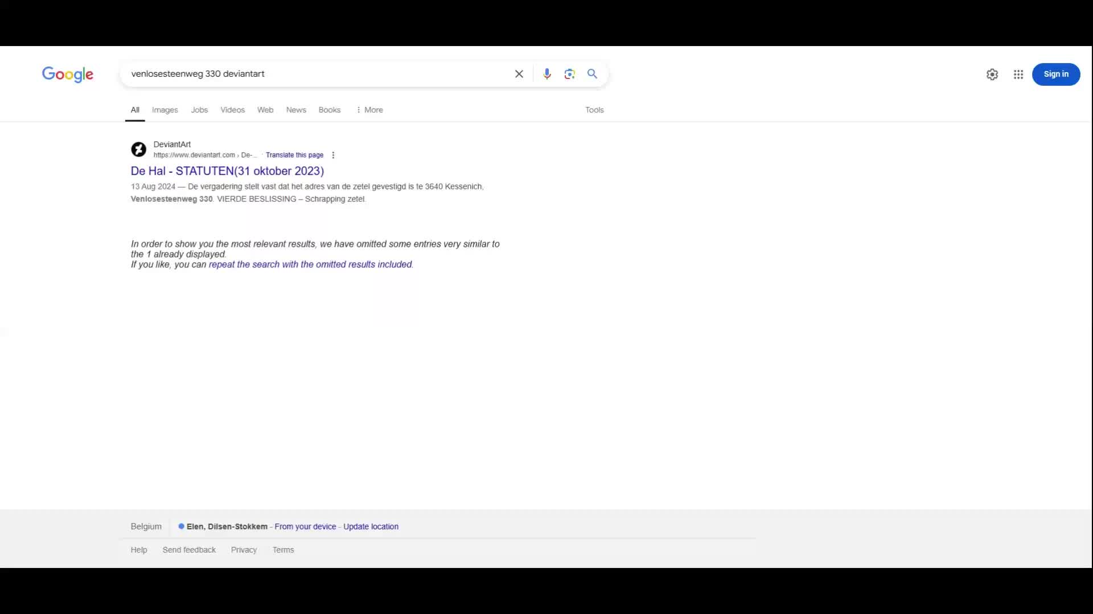Switch to Images tab
Screen dimensions: 1093x614
165,110
